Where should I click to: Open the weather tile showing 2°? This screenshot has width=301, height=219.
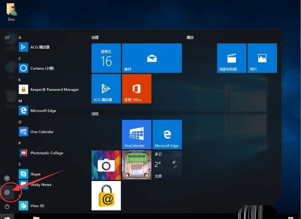click(x=167, y=165)
